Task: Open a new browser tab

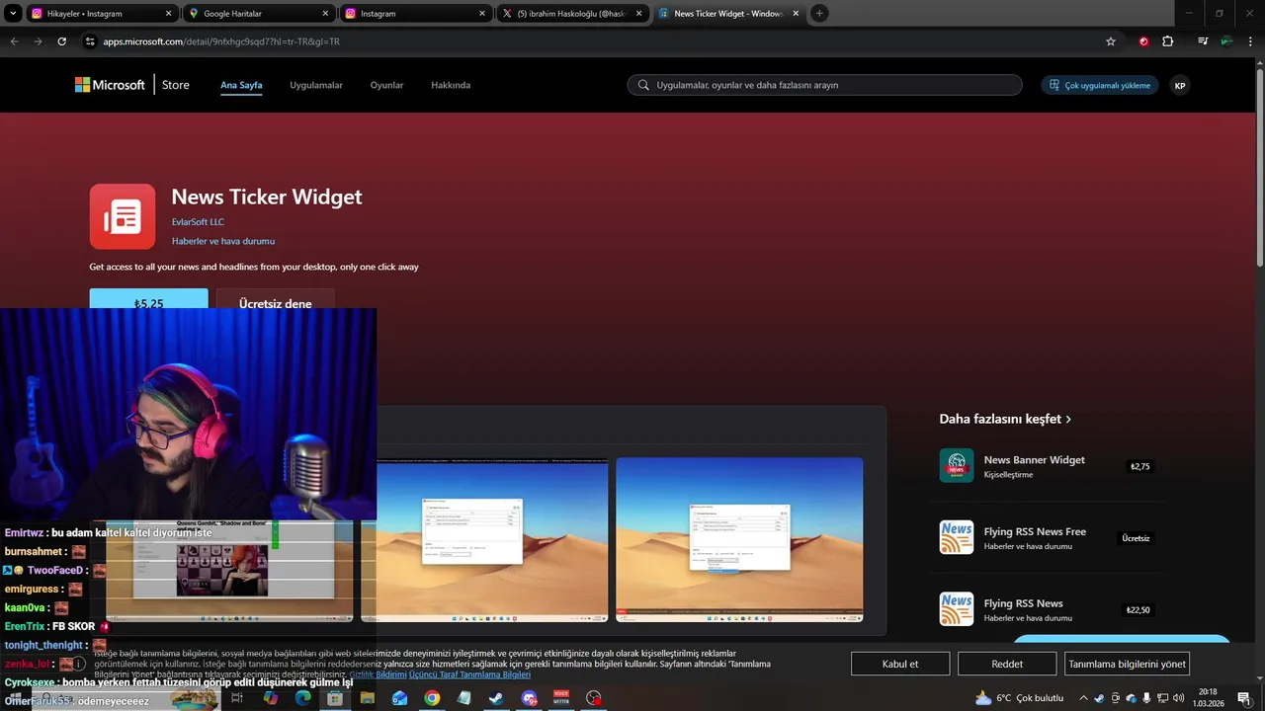Action: [x=819, y=14]
